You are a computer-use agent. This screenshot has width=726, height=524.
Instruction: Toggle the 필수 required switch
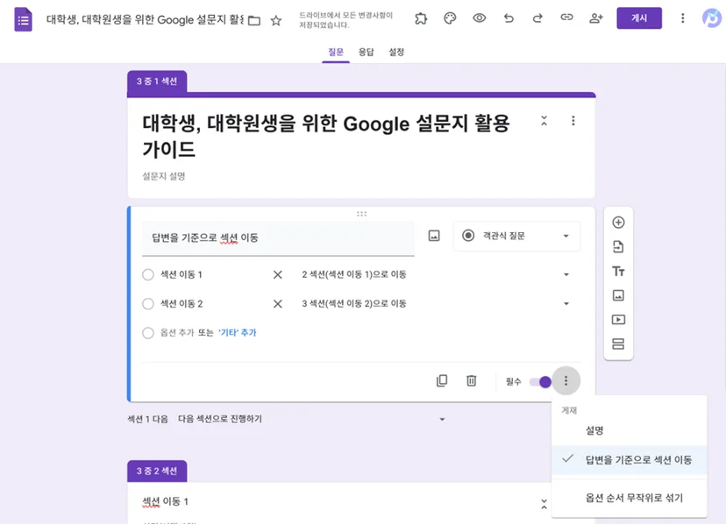540,382
